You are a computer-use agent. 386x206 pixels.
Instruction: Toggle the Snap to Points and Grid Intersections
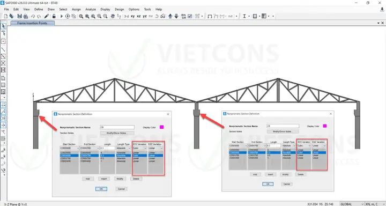pyautogui.click(x=3, y=105)
